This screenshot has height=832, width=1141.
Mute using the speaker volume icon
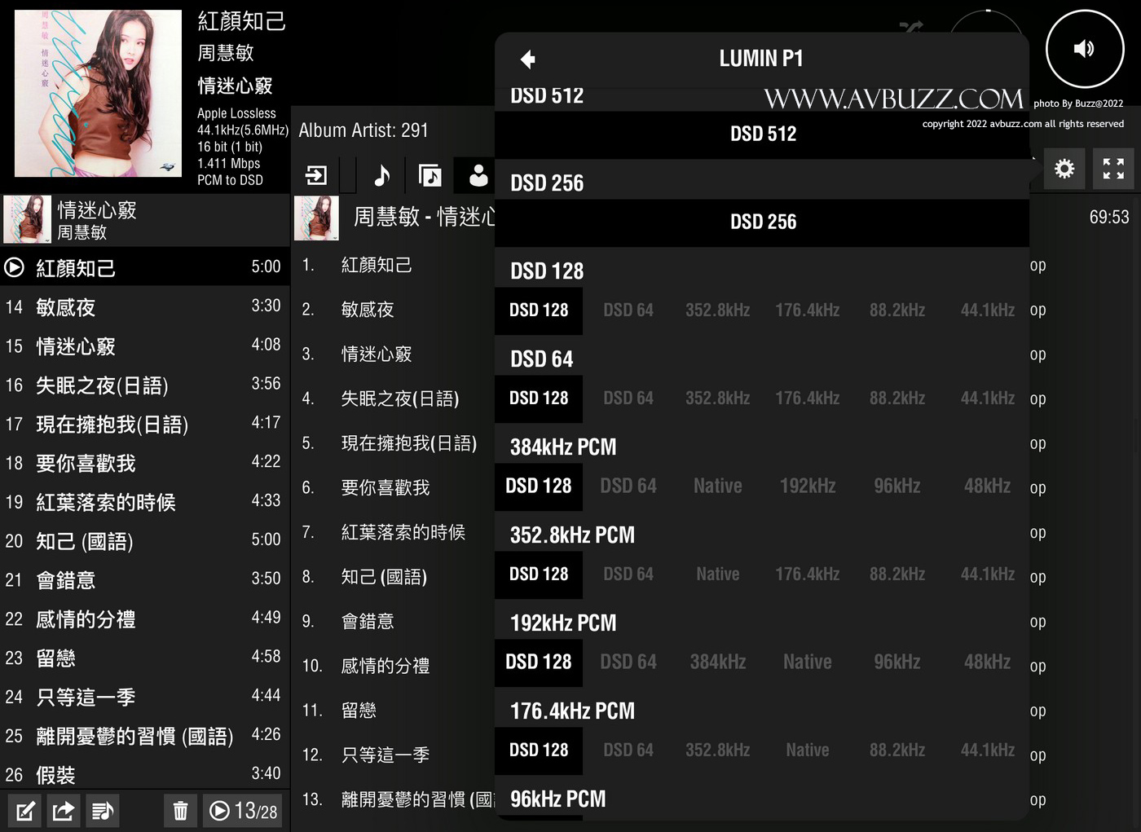pos(1084,49)
